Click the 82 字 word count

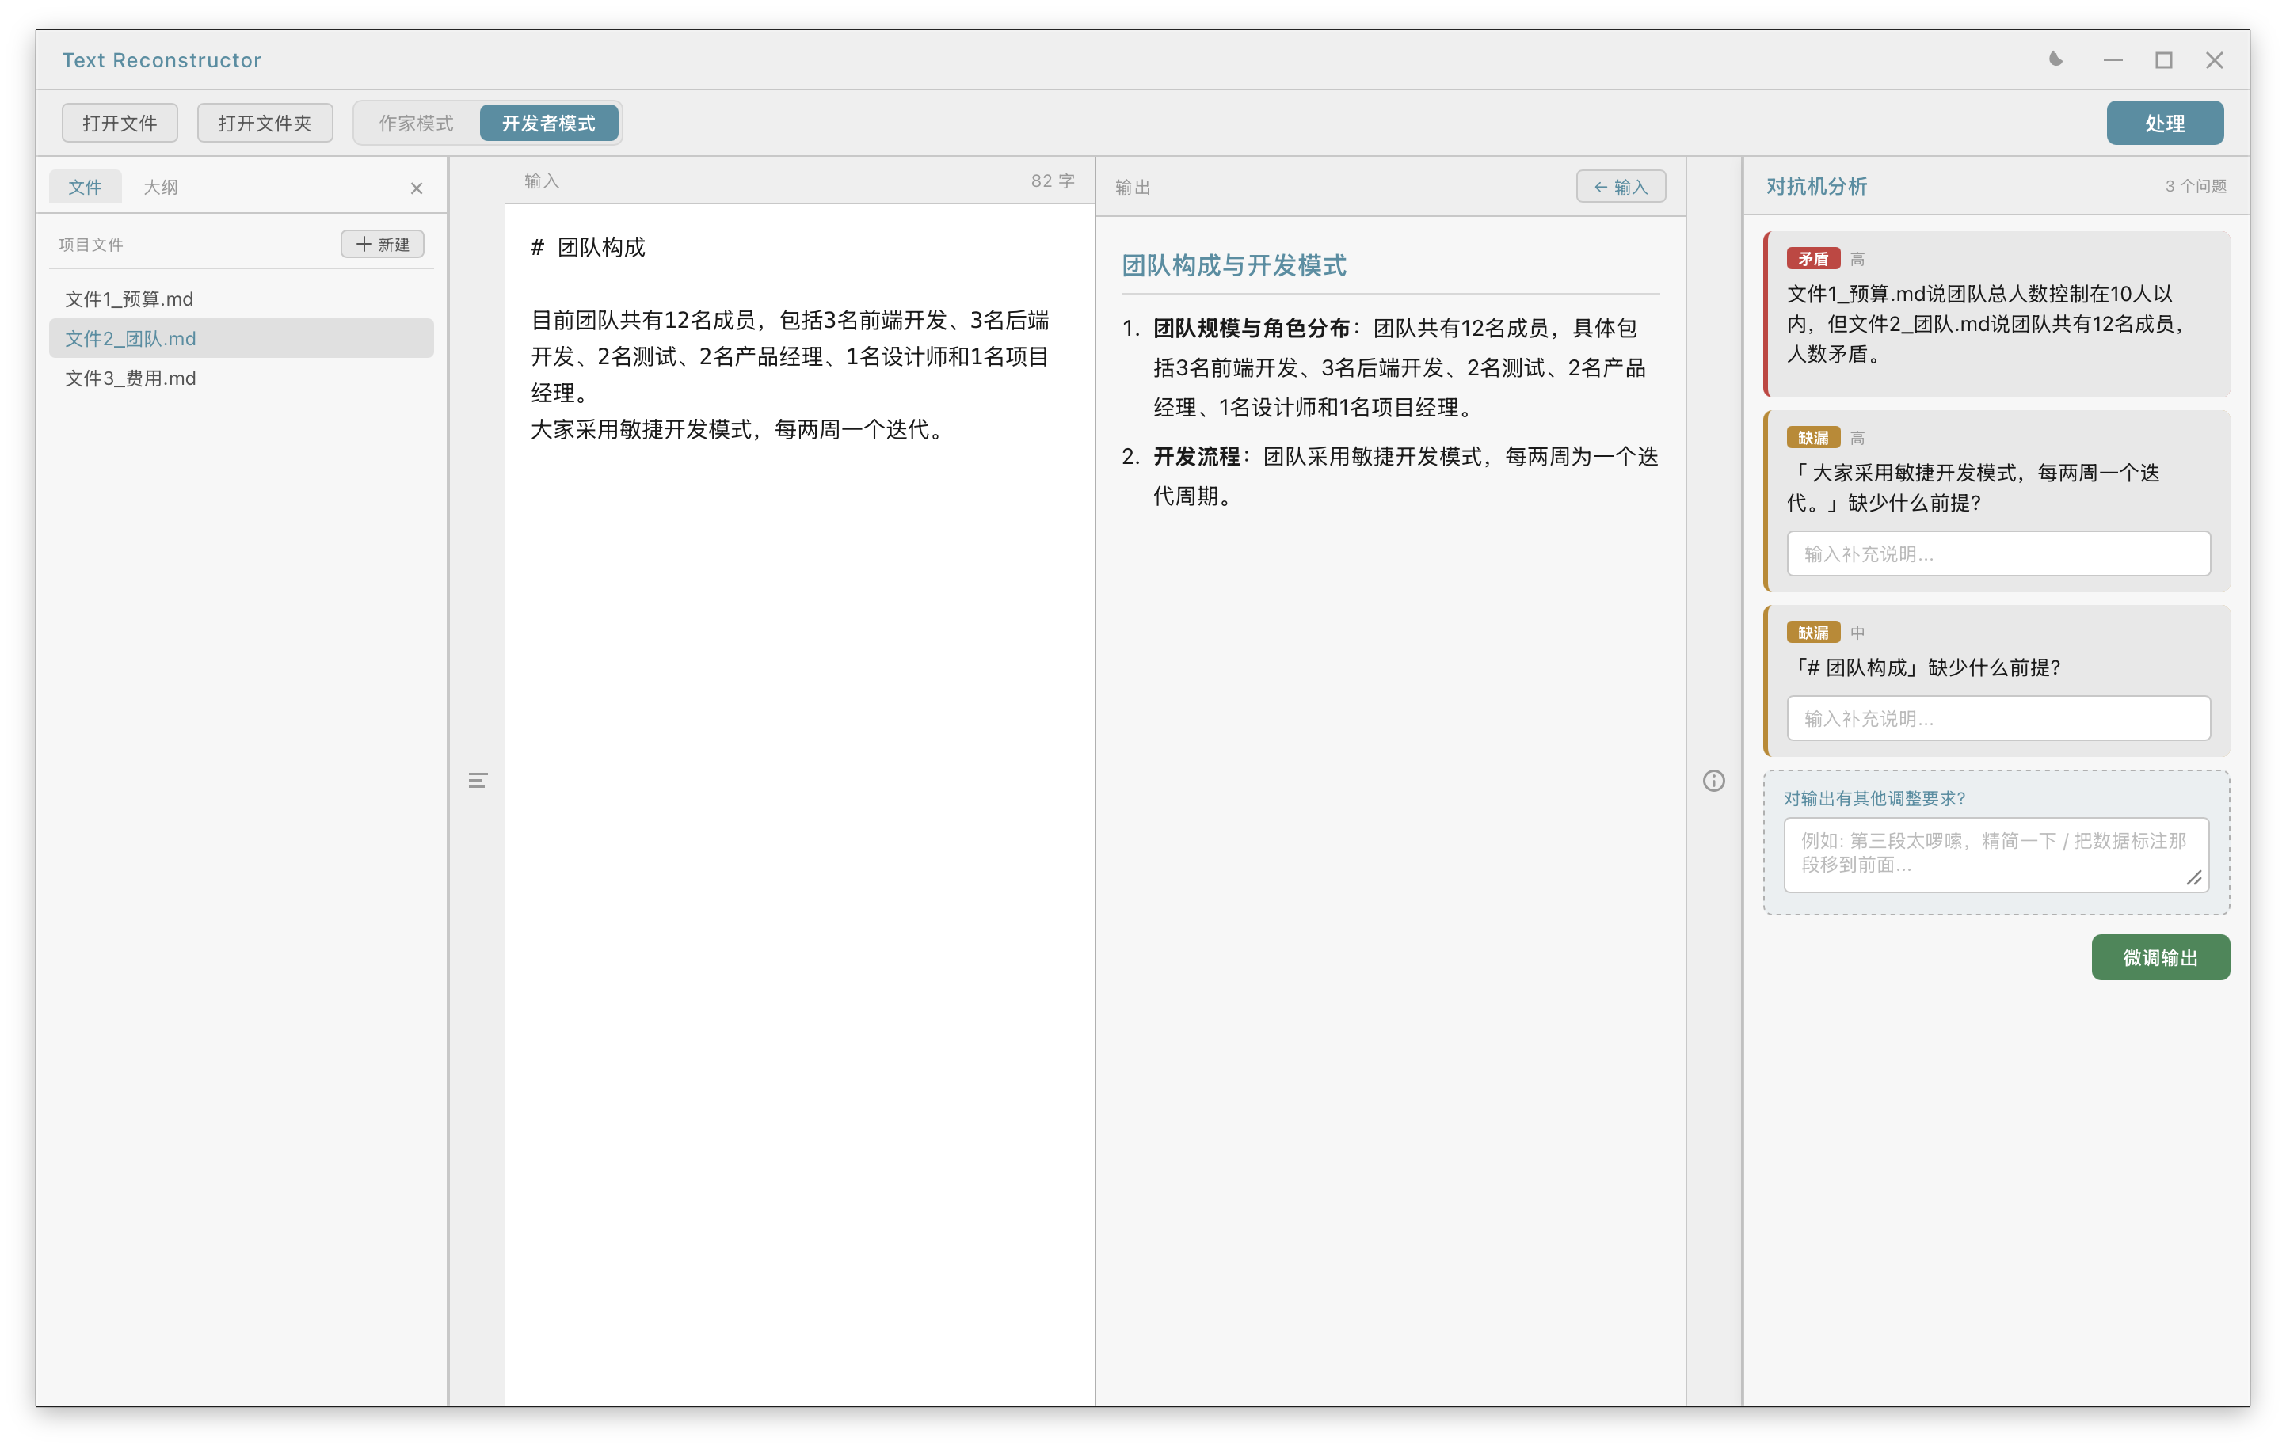click(1052, 181)
